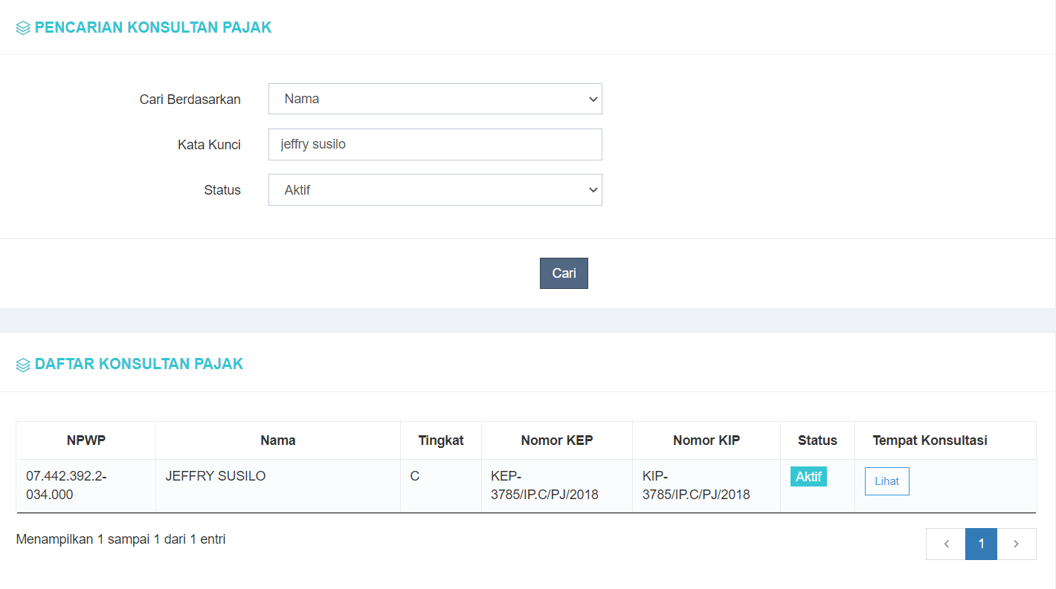Click the DAFTAR KONSULTAN PAJAK heading
Image resolution: width=1056 pixels, height=589 pixels.
139,364
